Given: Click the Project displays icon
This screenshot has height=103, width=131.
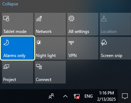Looking at the screenshot, I should coord(6,67).
